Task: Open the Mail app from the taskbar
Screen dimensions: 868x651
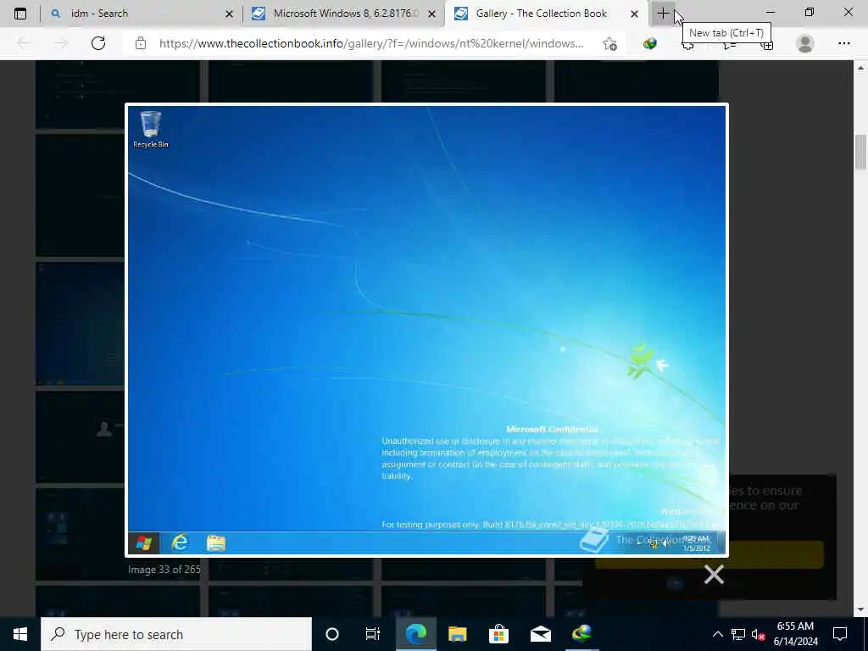Action: pos(540,634)
